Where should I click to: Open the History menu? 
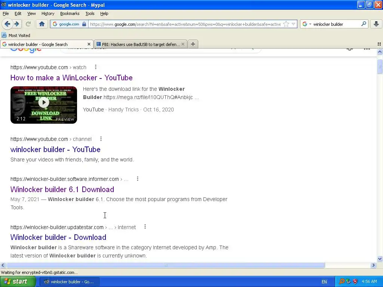point(48,13)
